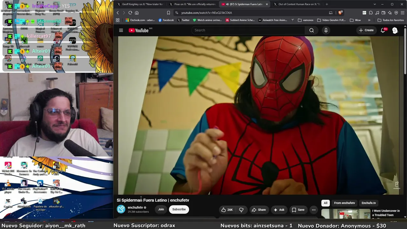Image resolution: width=407 pixels, height=229 pixels.
Task: Open the Twitter bookmark
Action: (x=183, y=20)
